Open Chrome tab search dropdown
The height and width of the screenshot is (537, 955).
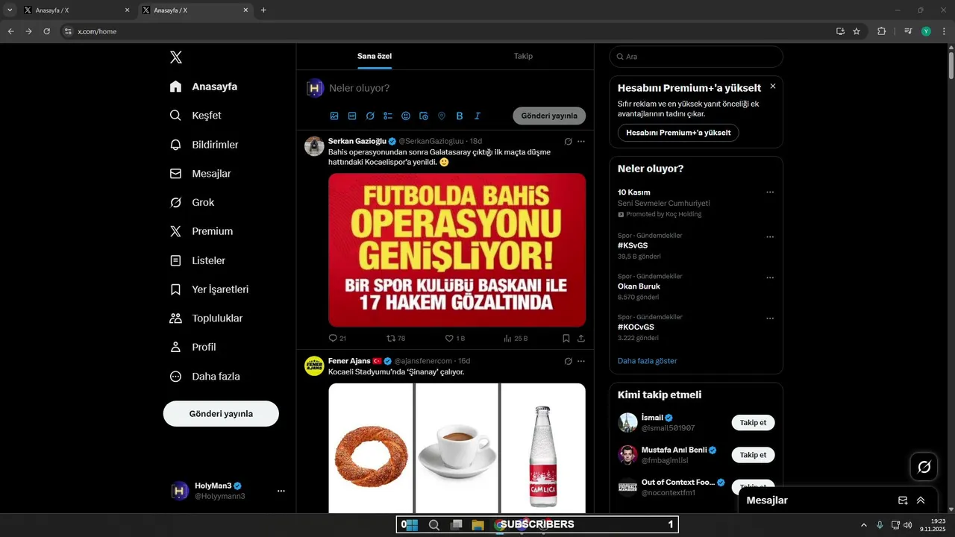10,10
